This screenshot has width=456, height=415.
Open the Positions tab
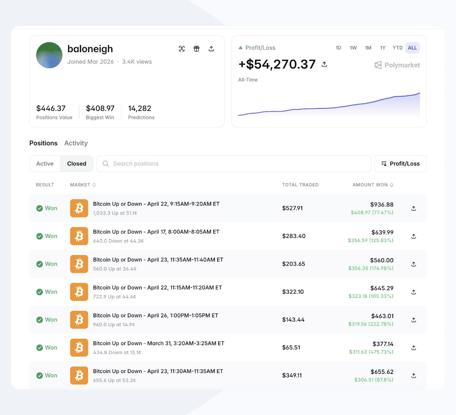pos(43,143)
